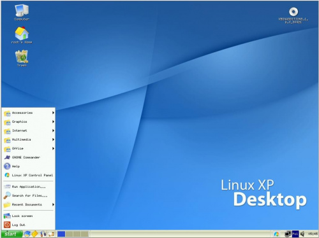The height and width of the screenshot is (238, 319).
Task: Switch to the fourth workspace
Action: click(x=84, y=234)
